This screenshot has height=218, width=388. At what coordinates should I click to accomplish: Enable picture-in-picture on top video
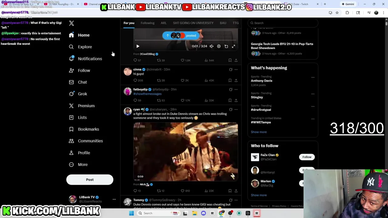(x=226, y=46)
